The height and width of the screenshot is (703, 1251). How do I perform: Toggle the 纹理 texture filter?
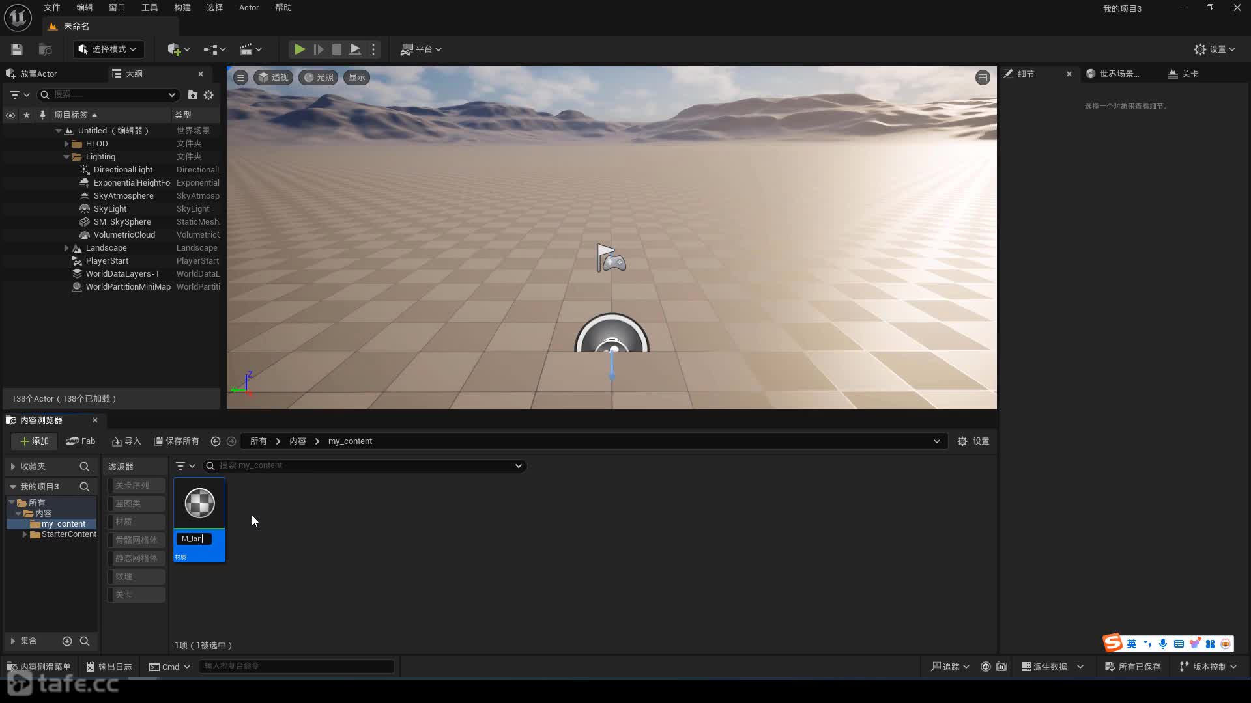click(136, 577)
